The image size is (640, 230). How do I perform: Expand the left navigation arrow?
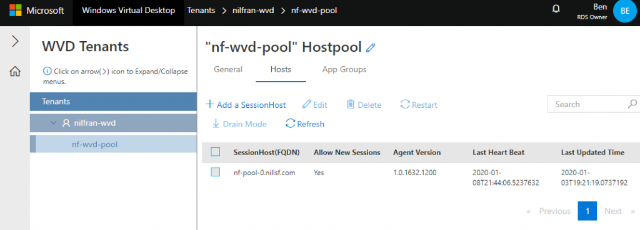15,41
